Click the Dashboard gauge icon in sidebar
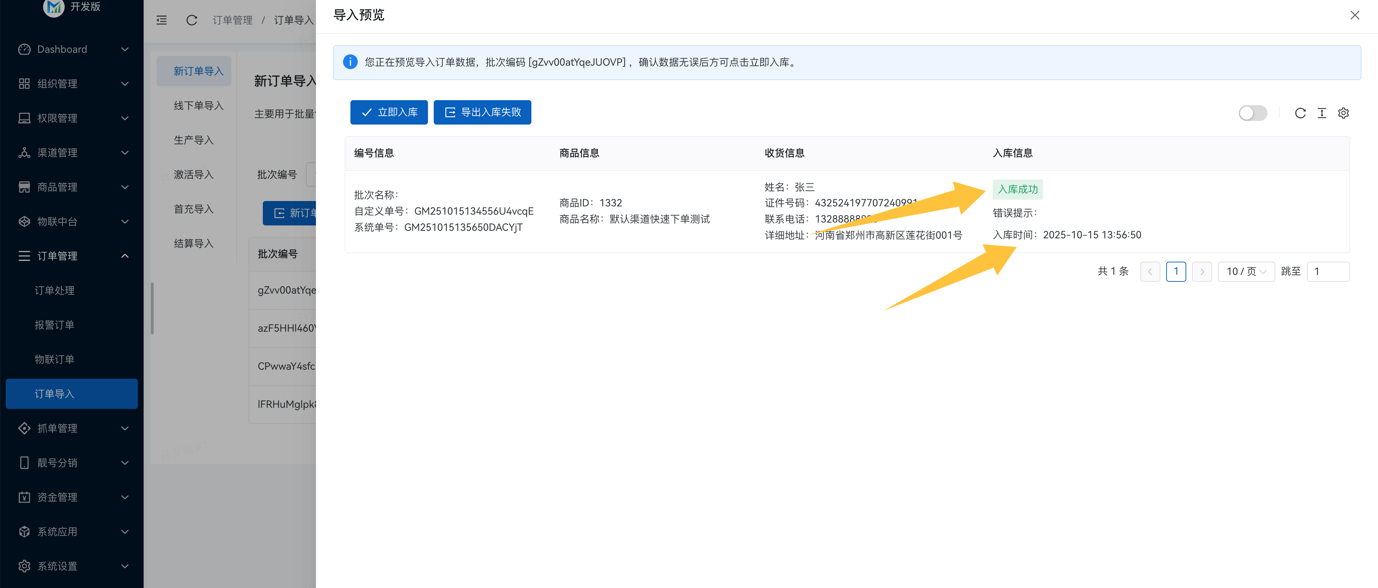The height and width of the screenshot is (588, 1378). 24,49
